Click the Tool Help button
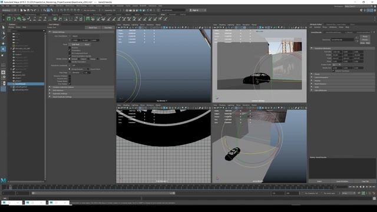 (108, 28)
